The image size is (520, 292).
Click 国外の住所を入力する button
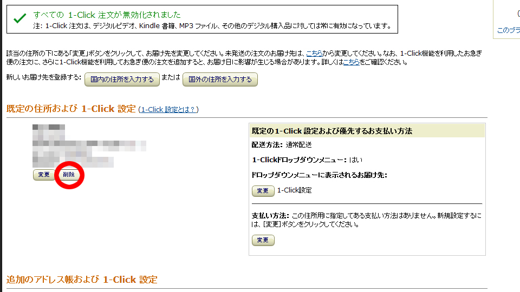click(220, 79)
